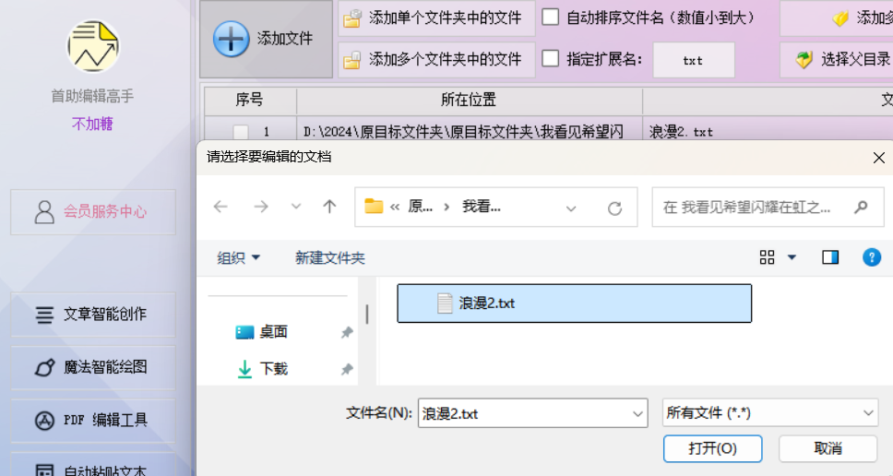The width and height of the screenshot is (893, 476).
Task: Click the blue help question mark icon
Action: pyautogui.click(x=872, y=257)
